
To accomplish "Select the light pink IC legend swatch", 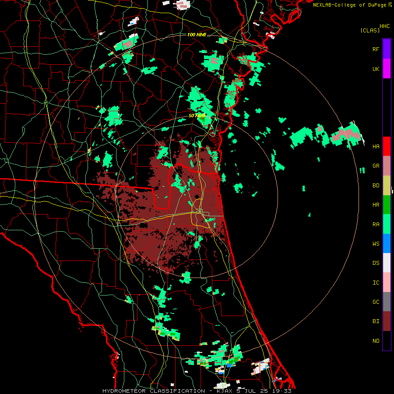I will pyautogui.click(x=387, y=282).
